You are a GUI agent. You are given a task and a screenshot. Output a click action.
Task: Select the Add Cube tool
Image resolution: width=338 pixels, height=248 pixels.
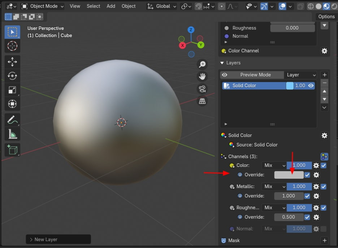(12, 150)
